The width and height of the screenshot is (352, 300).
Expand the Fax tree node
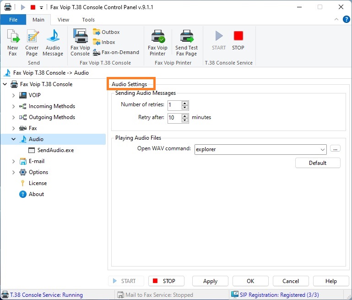(13, 128)
